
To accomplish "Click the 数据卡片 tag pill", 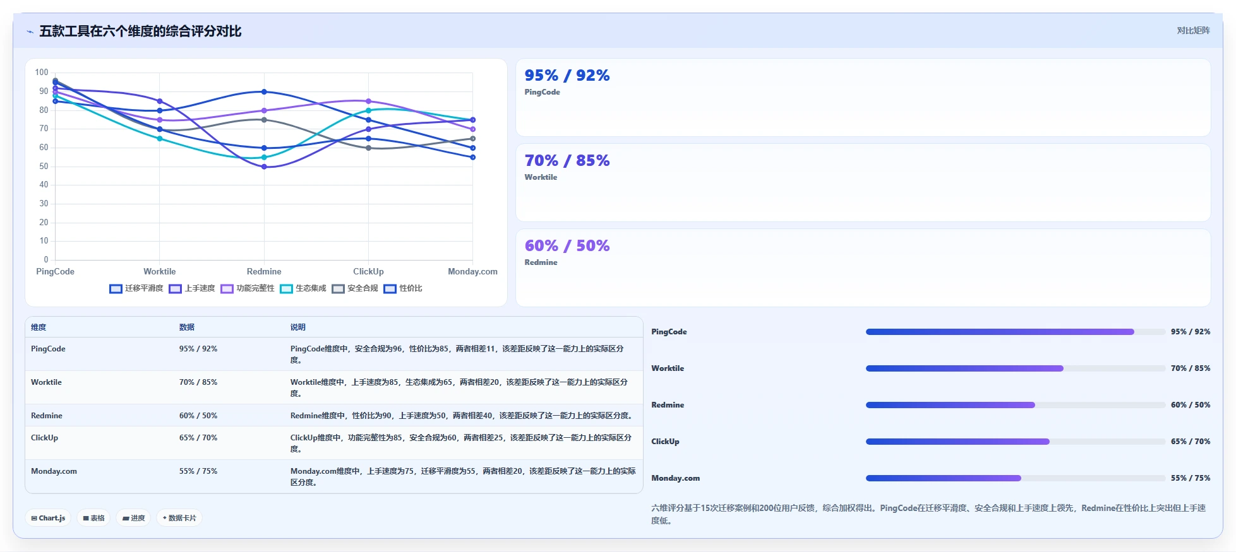I will (179, 518).
